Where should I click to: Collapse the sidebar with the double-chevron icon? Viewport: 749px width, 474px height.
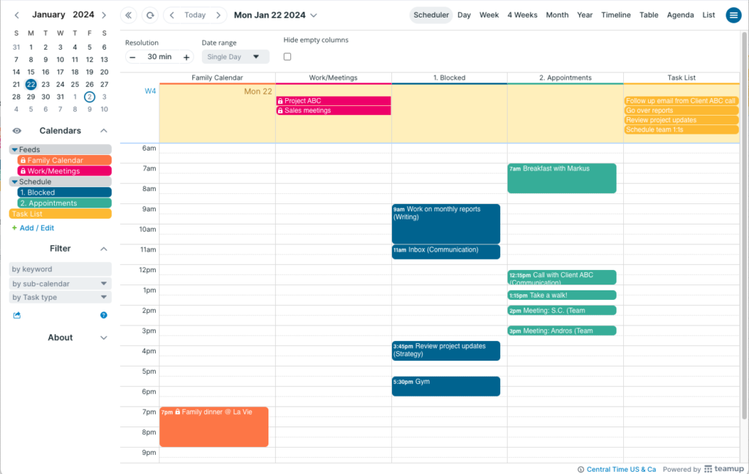[128, 15]
